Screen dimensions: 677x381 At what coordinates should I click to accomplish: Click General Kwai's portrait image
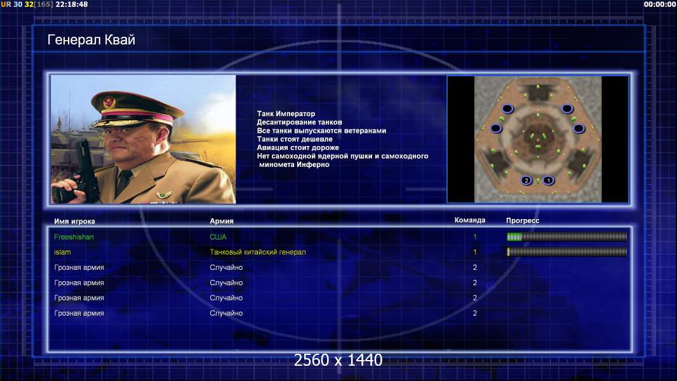[143, 139]
